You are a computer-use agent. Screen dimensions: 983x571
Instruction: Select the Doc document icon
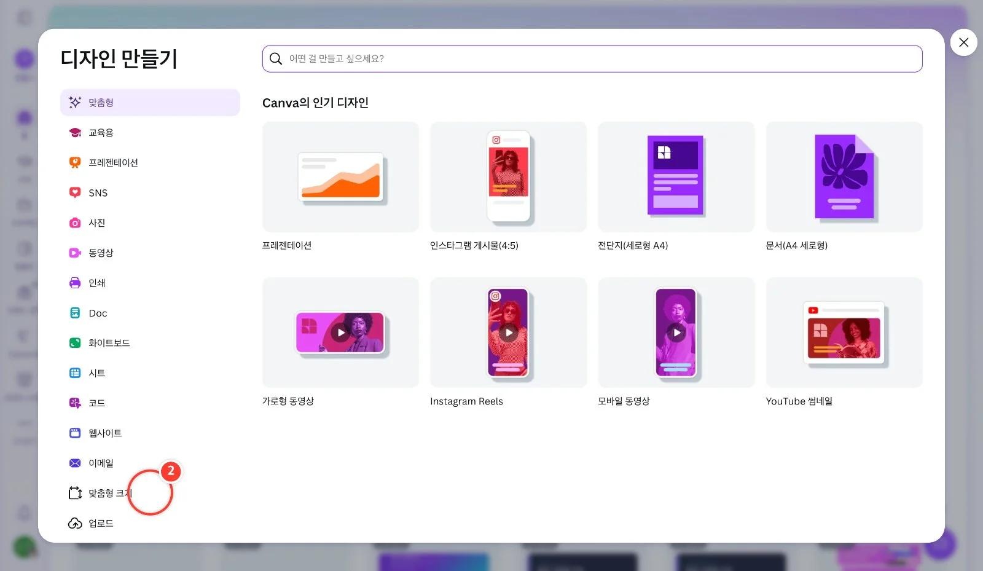pos(75,313)
